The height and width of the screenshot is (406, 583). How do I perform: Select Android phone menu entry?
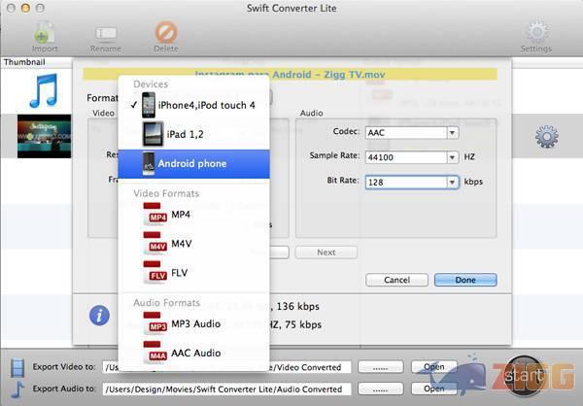pos(193,164)
